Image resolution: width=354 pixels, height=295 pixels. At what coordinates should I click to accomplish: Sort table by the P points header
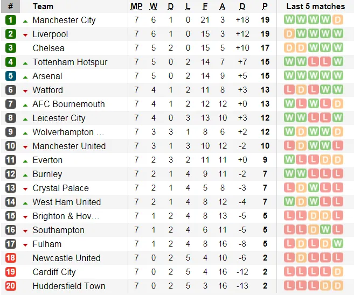tap(265, 6)
